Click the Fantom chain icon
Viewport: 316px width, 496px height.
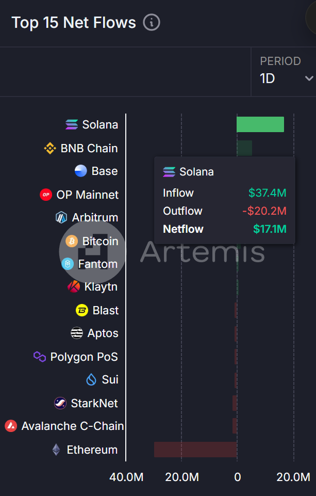pos(68,264)
